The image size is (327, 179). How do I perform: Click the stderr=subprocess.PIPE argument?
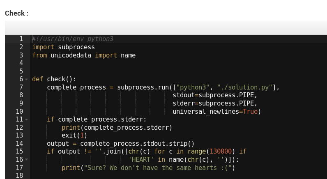(x=214, y=103)
